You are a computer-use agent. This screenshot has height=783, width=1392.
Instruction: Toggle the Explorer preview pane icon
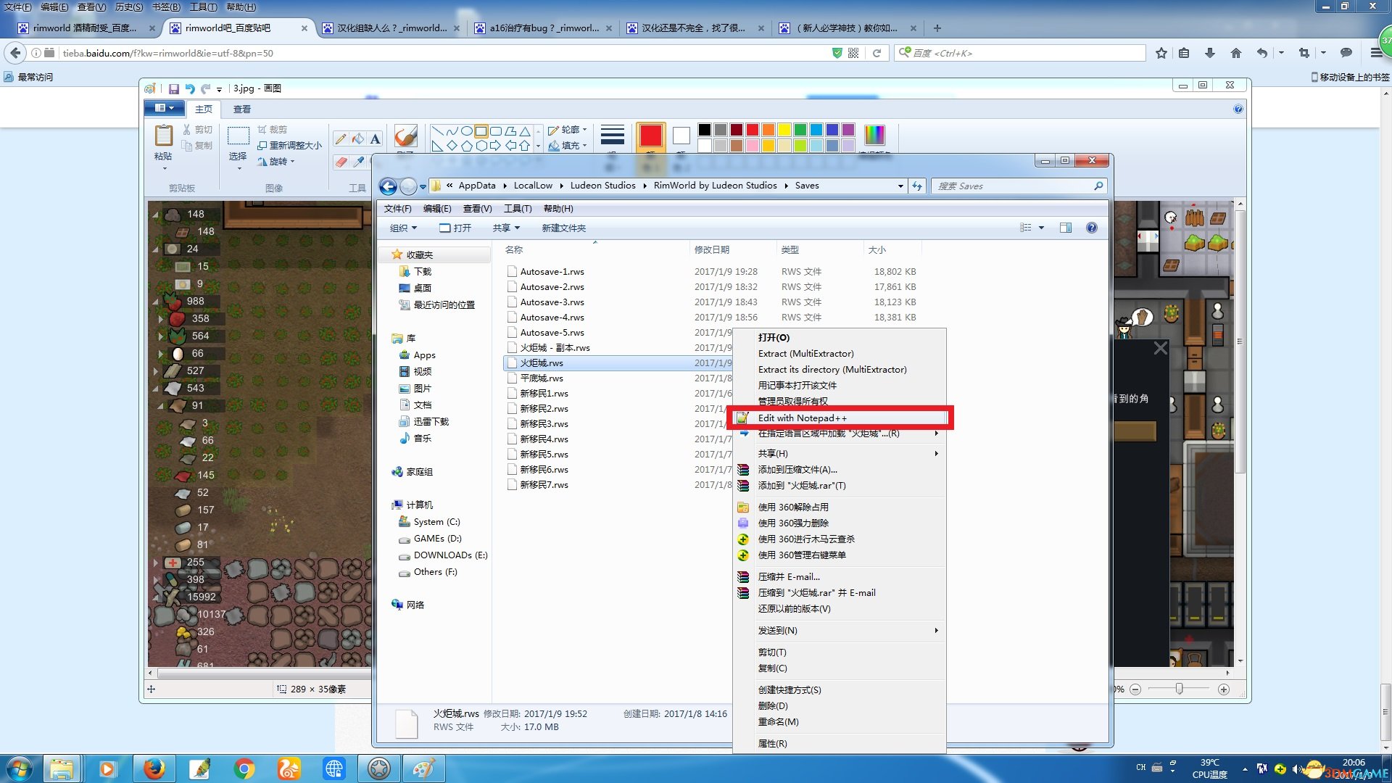pos(1065,228)
